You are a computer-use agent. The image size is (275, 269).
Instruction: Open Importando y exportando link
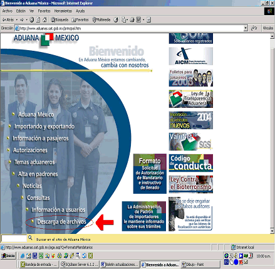click(x=44, y=127)
